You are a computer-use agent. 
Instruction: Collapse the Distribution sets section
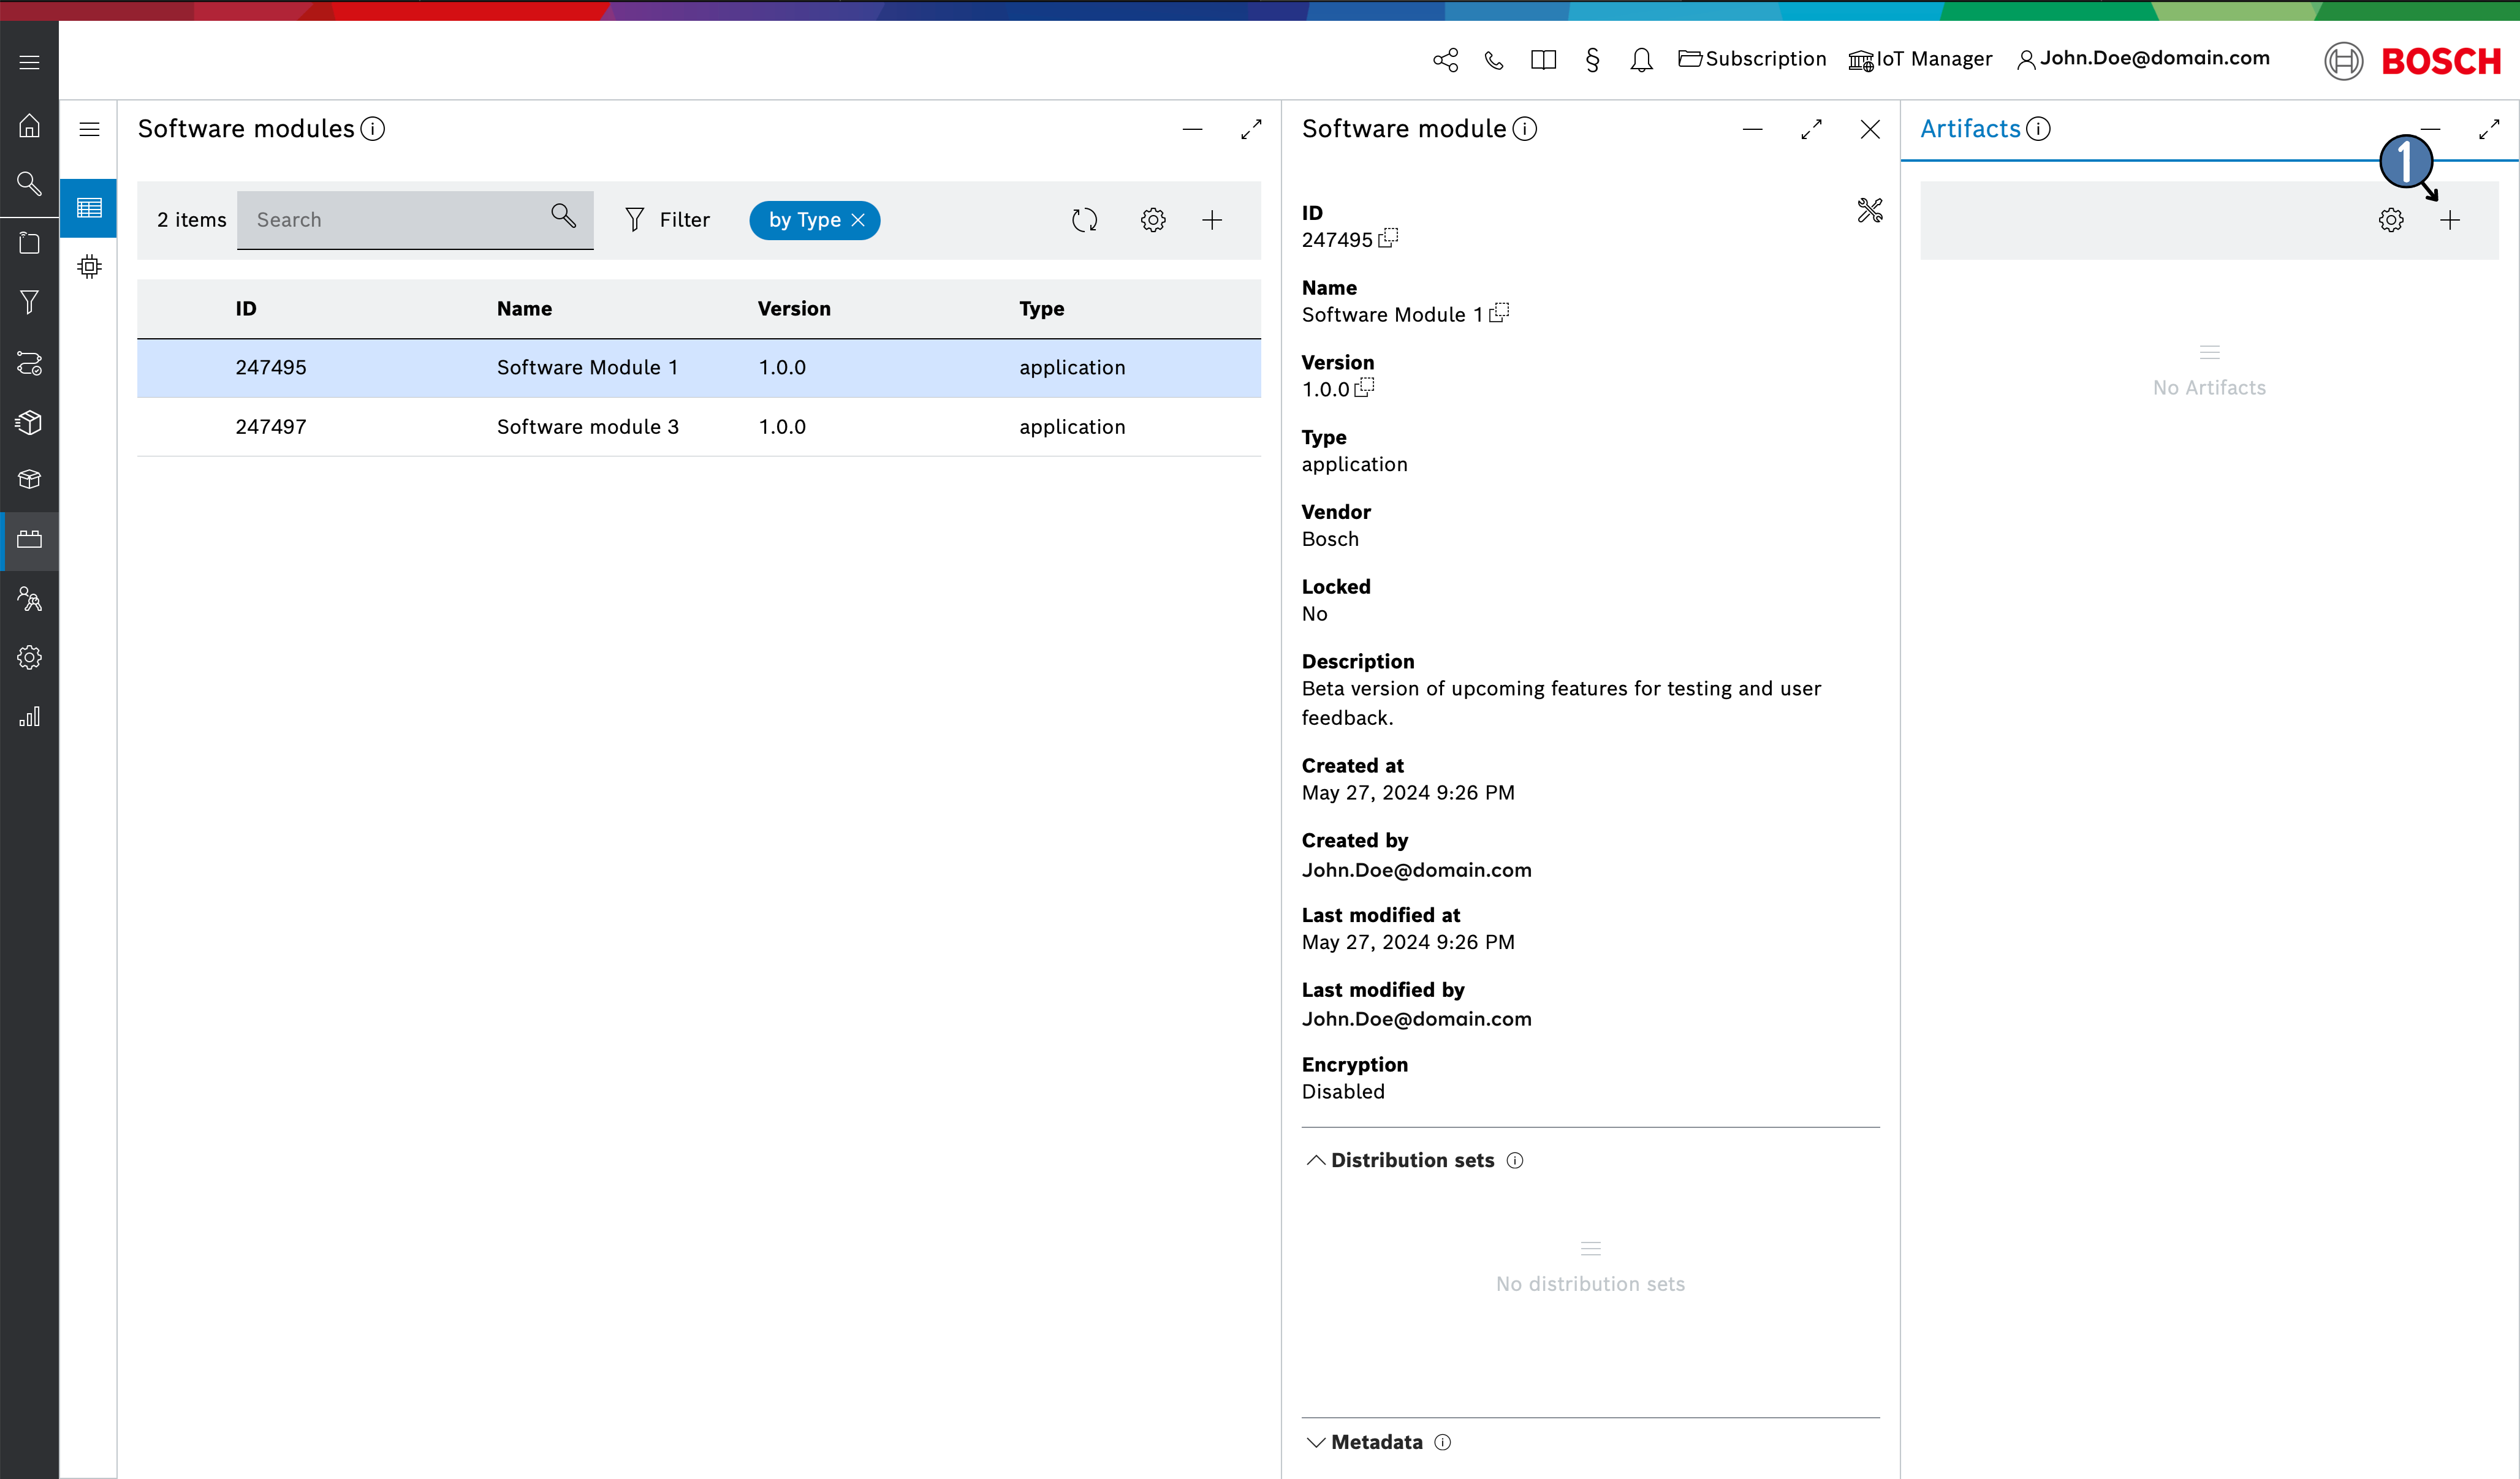click(1316, 1160)
